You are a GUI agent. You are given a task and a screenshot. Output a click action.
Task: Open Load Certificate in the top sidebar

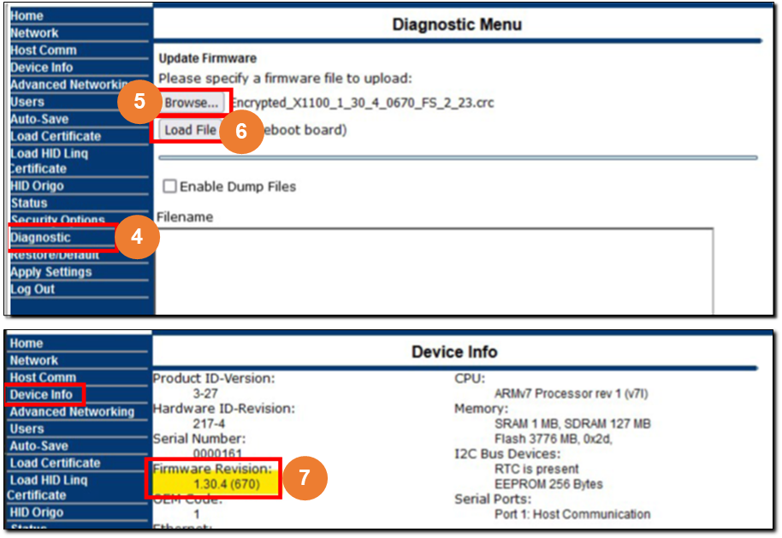56,136
